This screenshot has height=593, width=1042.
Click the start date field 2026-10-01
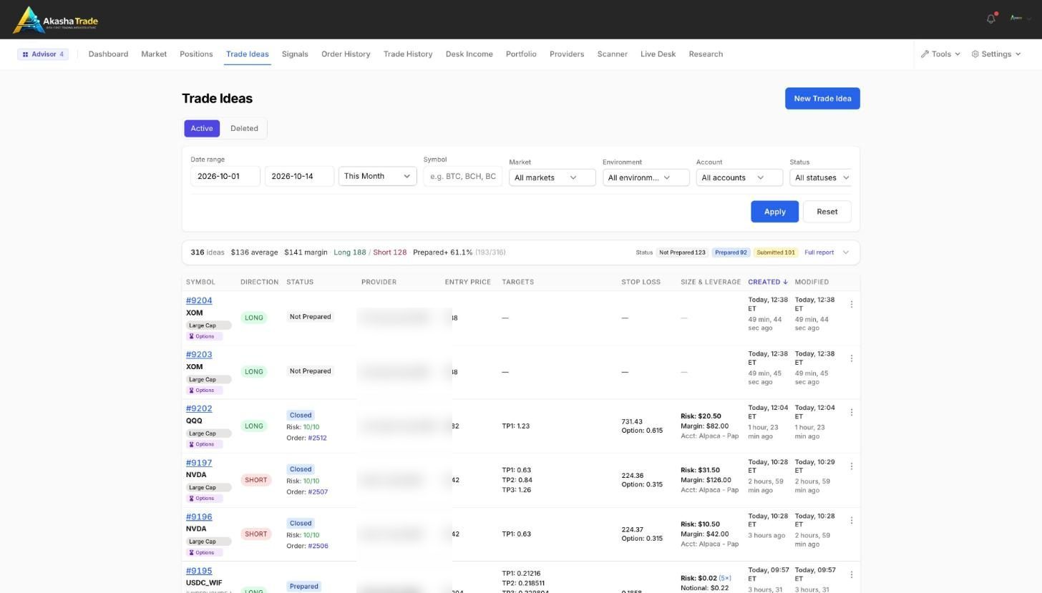[225, 176]
